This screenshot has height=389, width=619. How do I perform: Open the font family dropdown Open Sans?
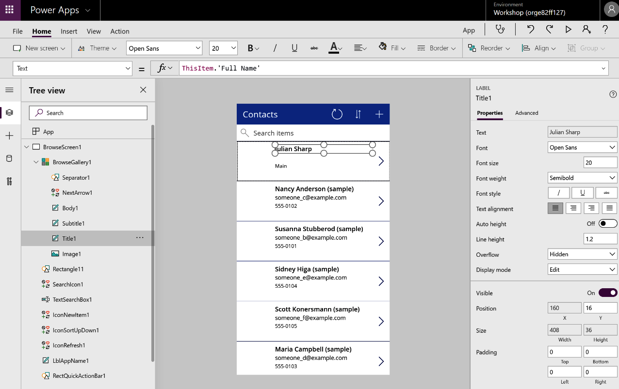(x=164, y=48)
